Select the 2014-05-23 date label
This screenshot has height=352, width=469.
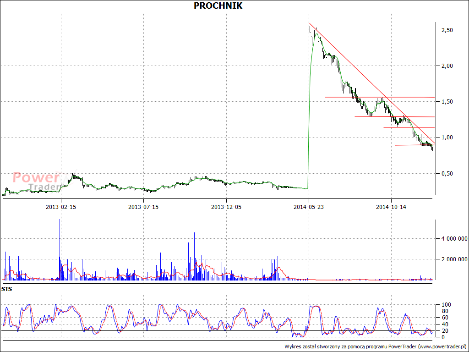[309, 207]
